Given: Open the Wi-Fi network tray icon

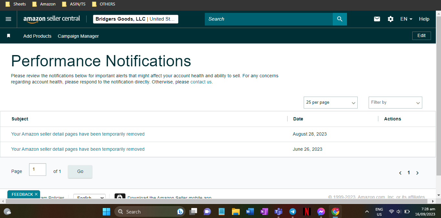Looking at the screenshot, I should (x=391, y=212).
